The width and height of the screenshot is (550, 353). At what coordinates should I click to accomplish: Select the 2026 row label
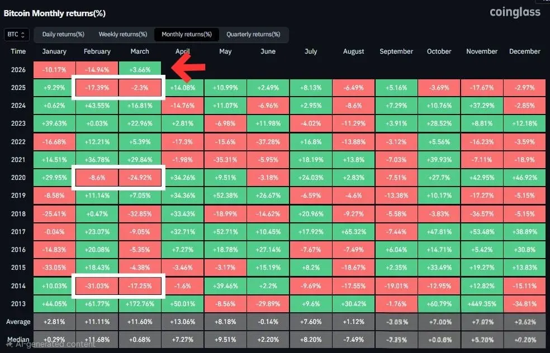click(18, 70)
